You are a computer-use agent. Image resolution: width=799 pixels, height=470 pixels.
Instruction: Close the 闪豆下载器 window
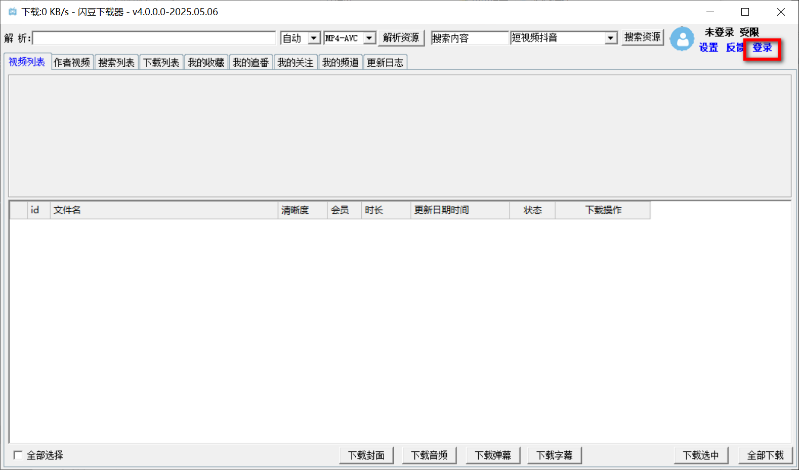[x=781, y=12]
